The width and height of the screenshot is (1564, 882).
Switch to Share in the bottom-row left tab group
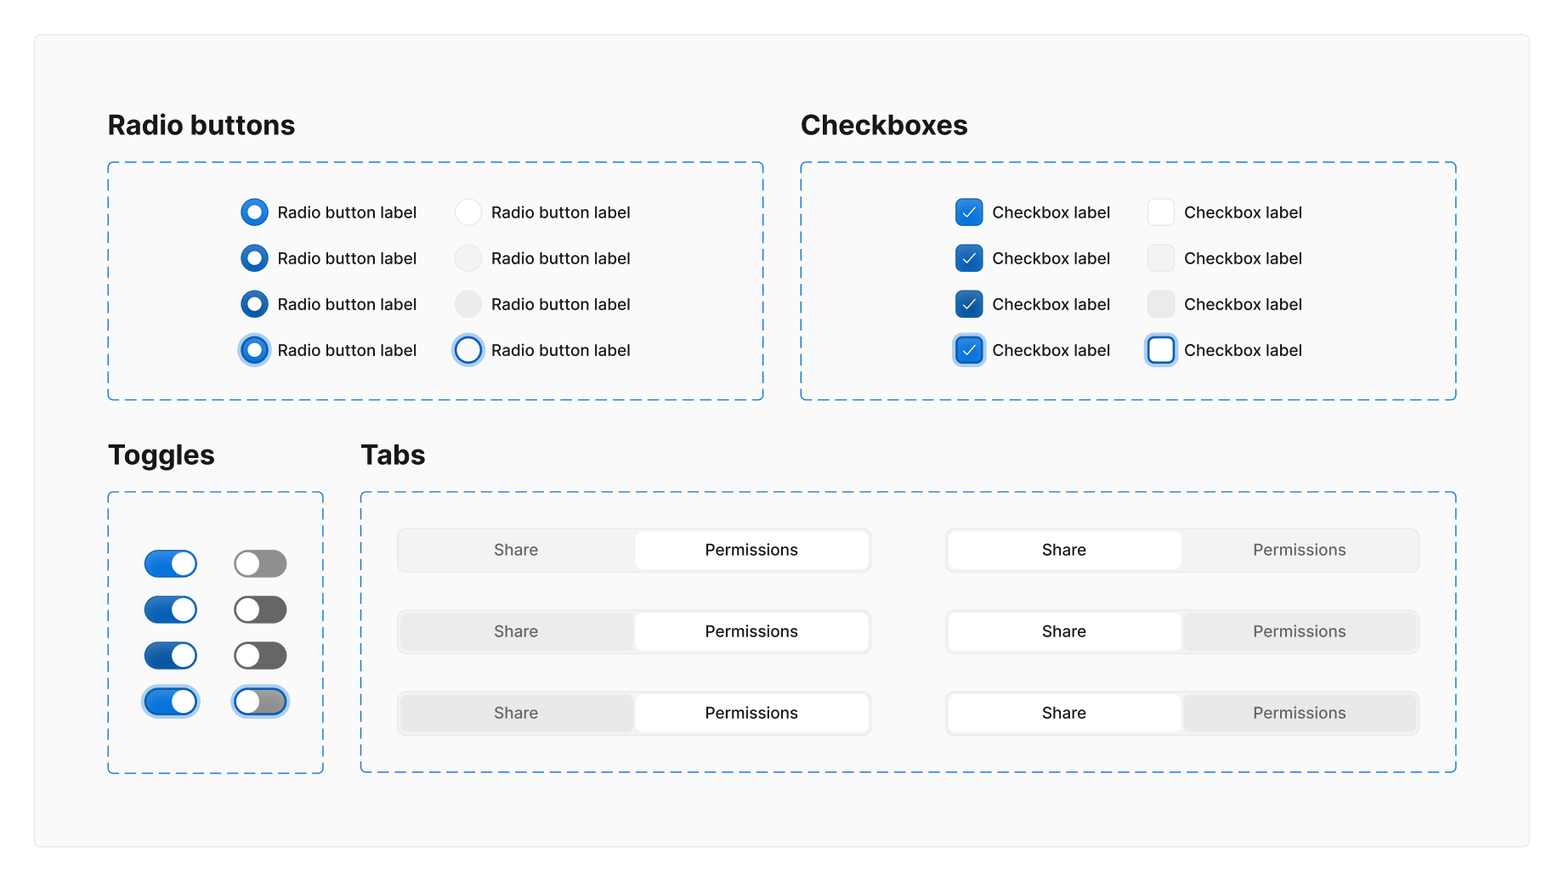click(516, 713)
